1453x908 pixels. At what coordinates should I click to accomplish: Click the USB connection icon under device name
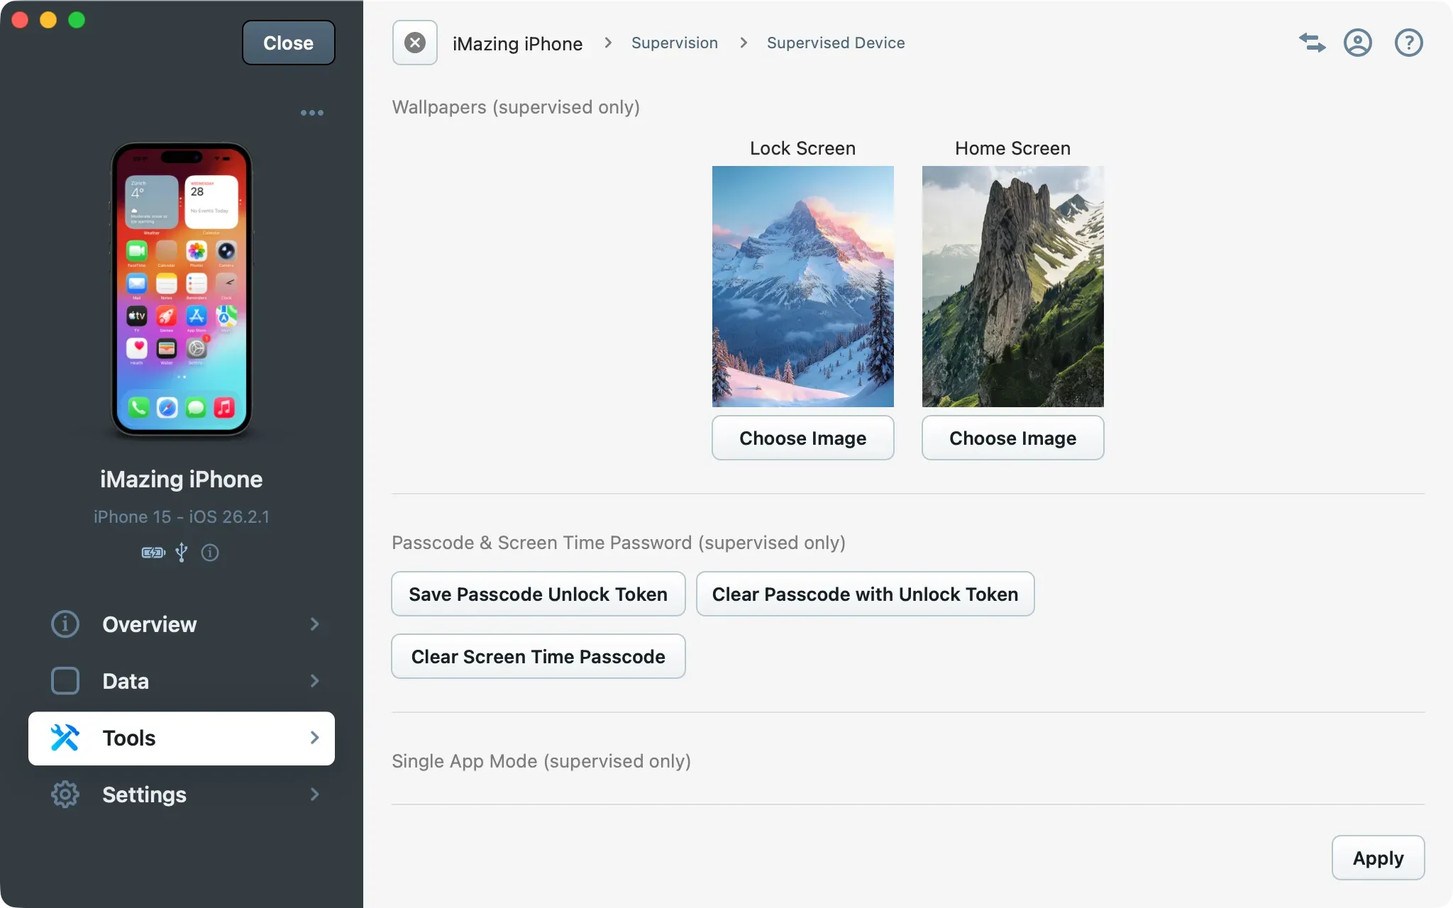(182, 553)
